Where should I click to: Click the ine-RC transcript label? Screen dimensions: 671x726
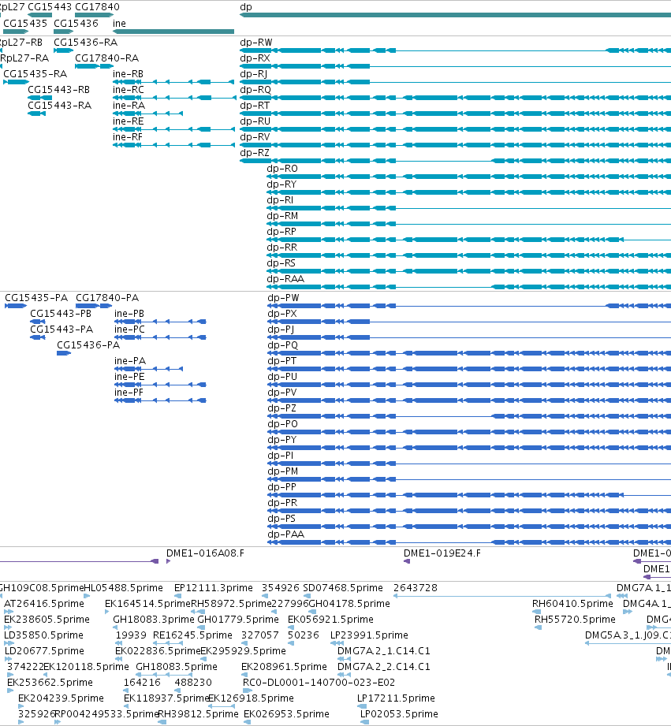tap(129, 89)
